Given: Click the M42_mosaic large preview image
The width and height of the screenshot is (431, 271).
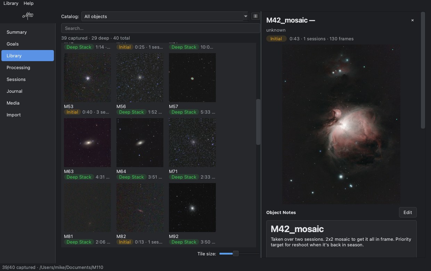Looking at the screenshot, I should (x=341, y=124).
